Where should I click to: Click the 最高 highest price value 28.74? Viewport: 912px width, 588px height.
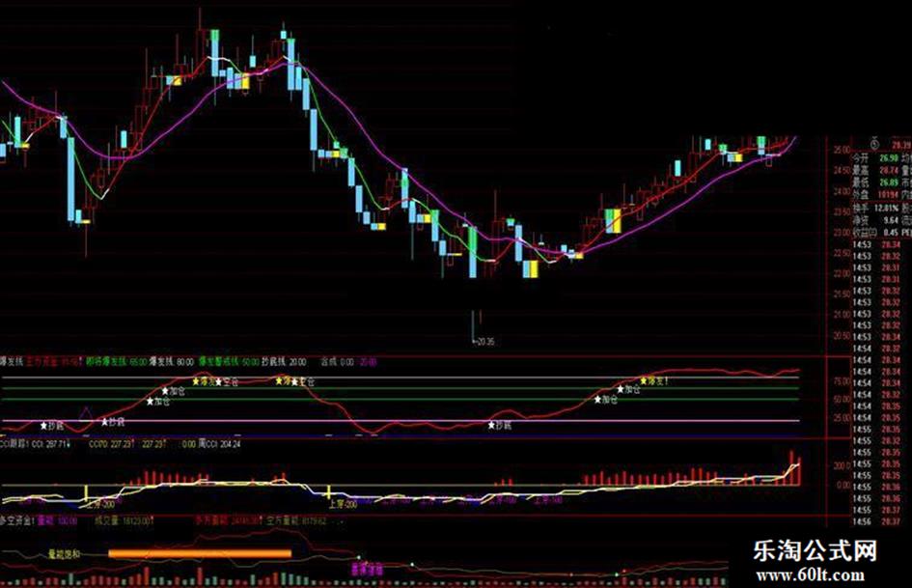[x=888, y=171]
